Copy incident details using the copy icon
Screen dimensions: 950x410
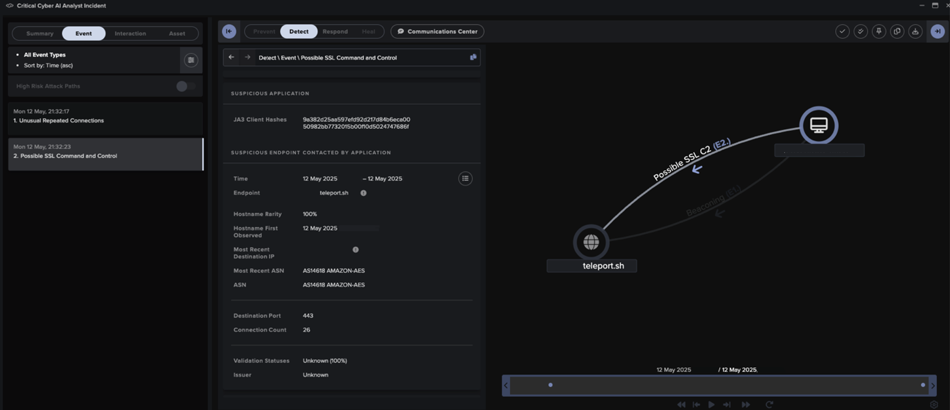[x=897, y=31]
